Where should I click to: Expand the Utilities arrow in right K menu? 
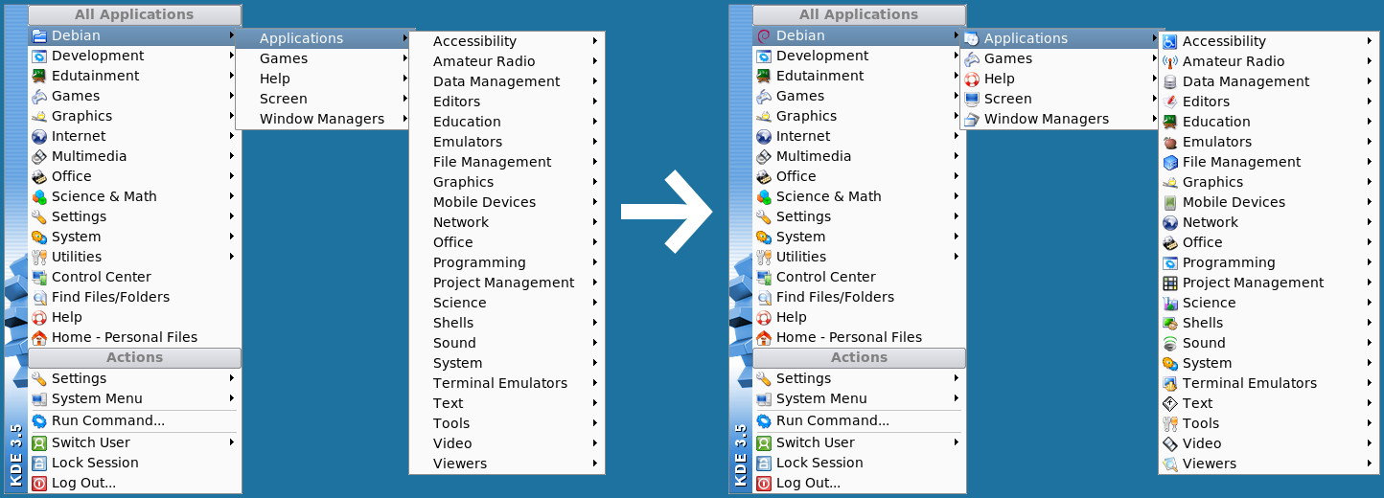pos(957,257)
